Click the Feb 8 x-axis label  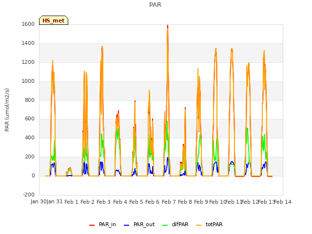point(185,202)
